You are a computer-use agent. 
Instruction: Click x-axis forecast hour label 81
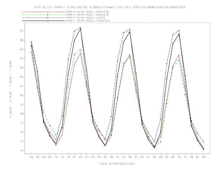tap(198, 157)
